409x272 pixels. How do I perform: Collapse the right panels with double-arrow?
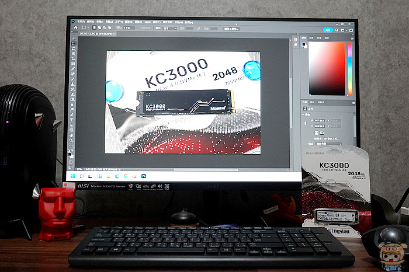(x=352, y=34)
